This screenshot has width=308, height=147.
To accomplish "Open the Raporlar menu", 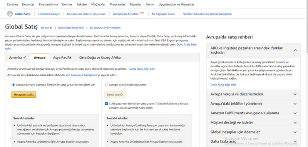I will click(136, 4).
